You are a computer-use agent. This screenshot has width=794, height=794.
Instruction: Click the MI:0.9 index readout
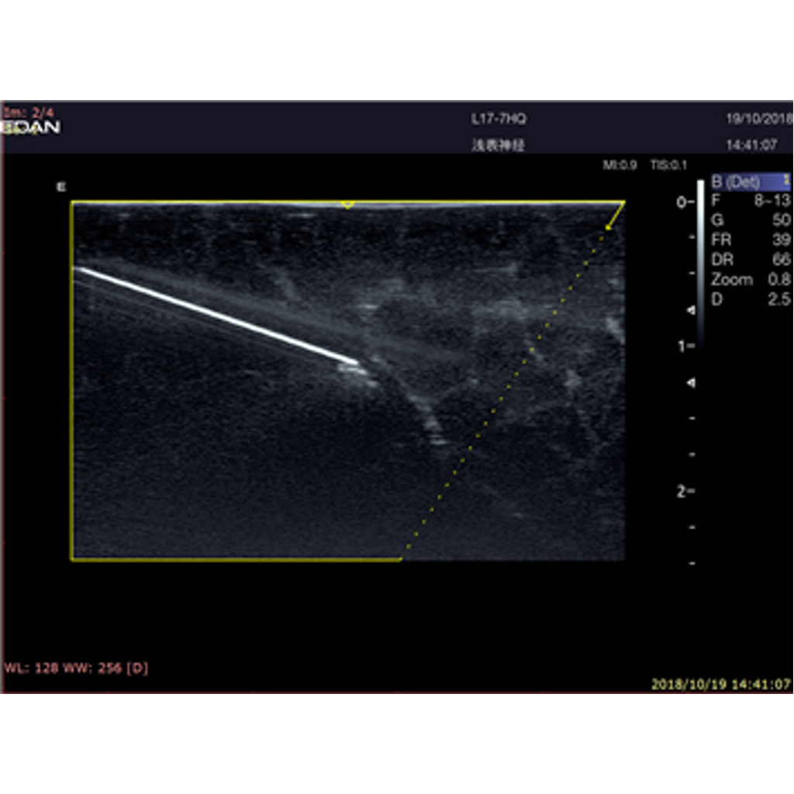click(x=620, y=166)
